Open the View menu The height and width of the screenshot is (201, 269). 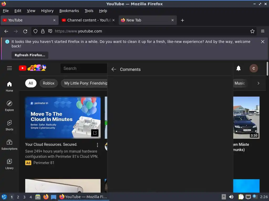pyautogui.click(x=31, y=11)
